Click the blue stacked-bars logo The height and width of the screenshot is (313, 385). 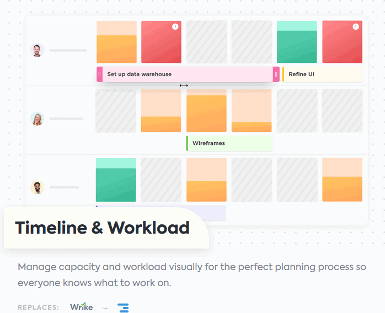[x=123, y=308]
